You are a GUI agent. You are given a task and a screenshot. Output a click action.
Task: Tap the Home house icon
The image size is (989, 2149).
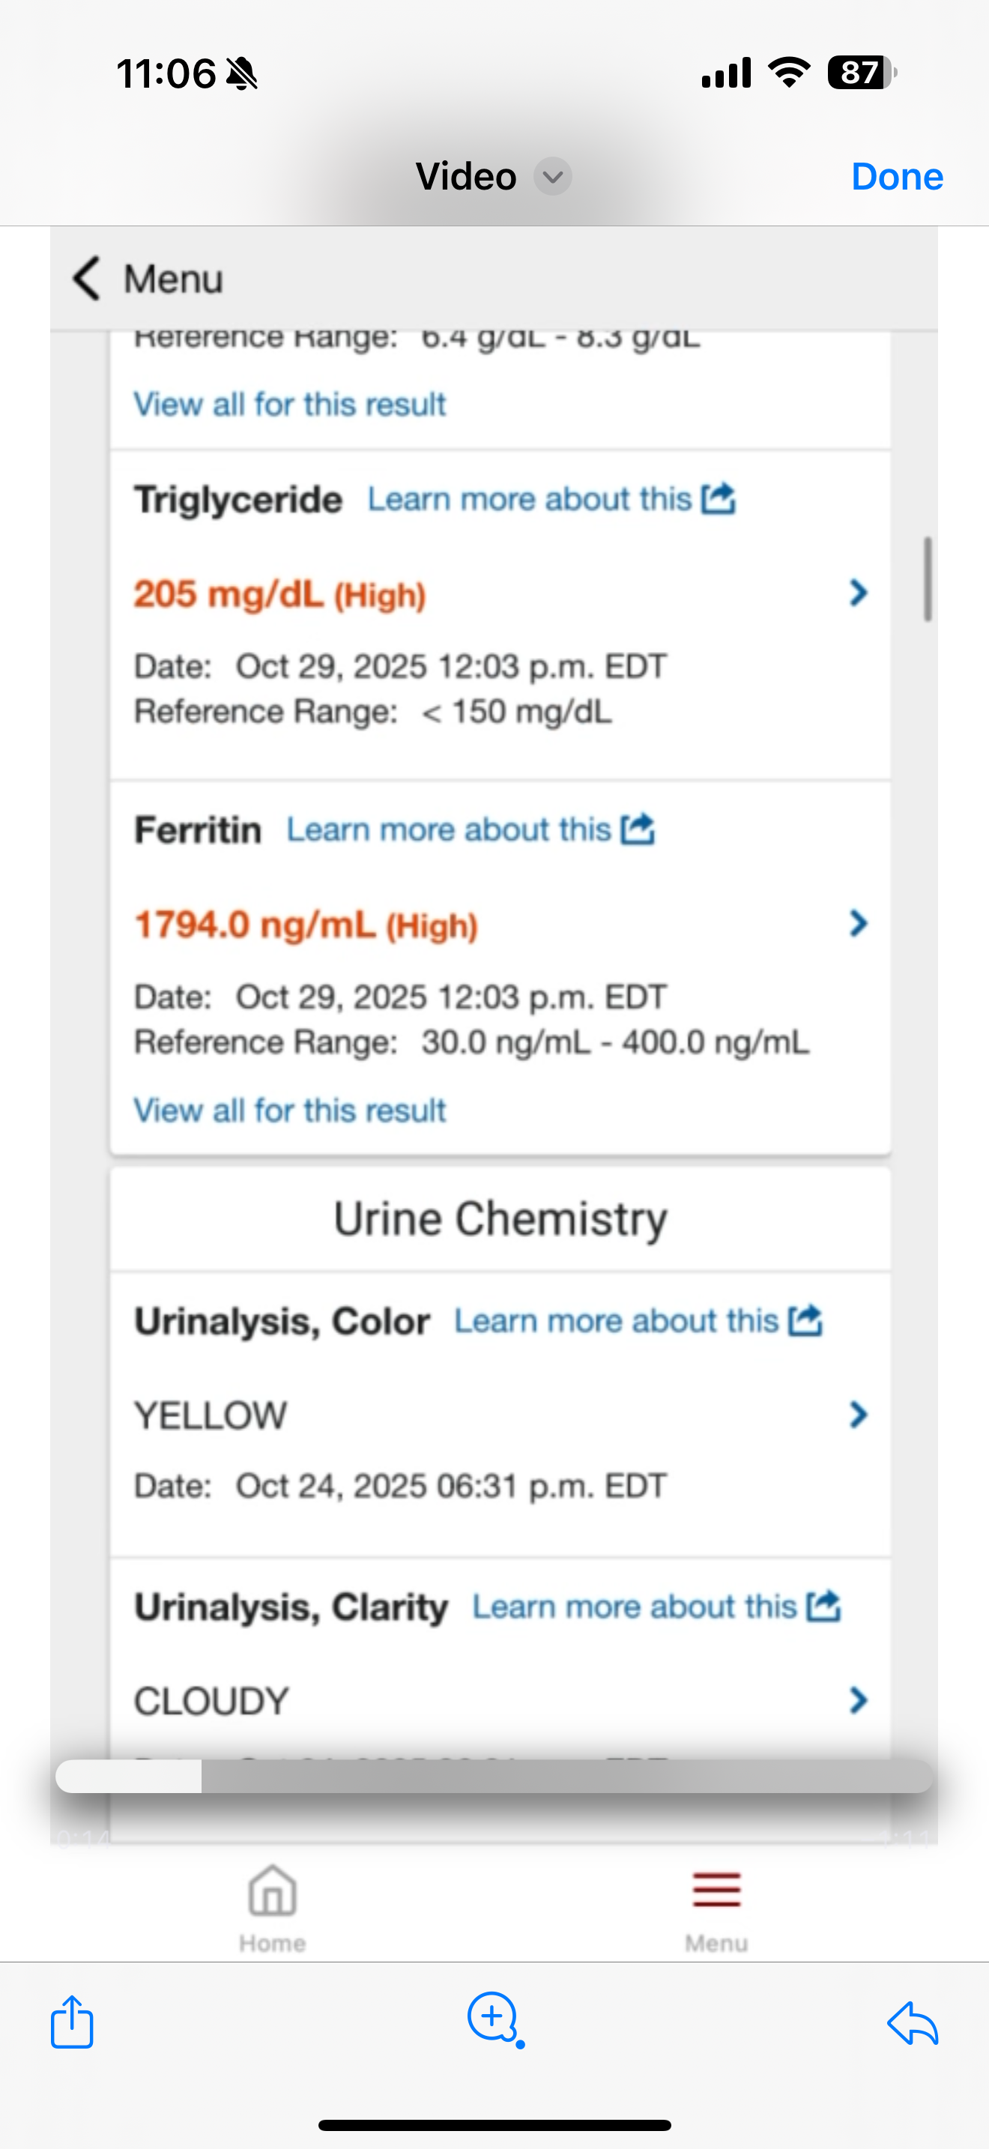click(273, 1891)
